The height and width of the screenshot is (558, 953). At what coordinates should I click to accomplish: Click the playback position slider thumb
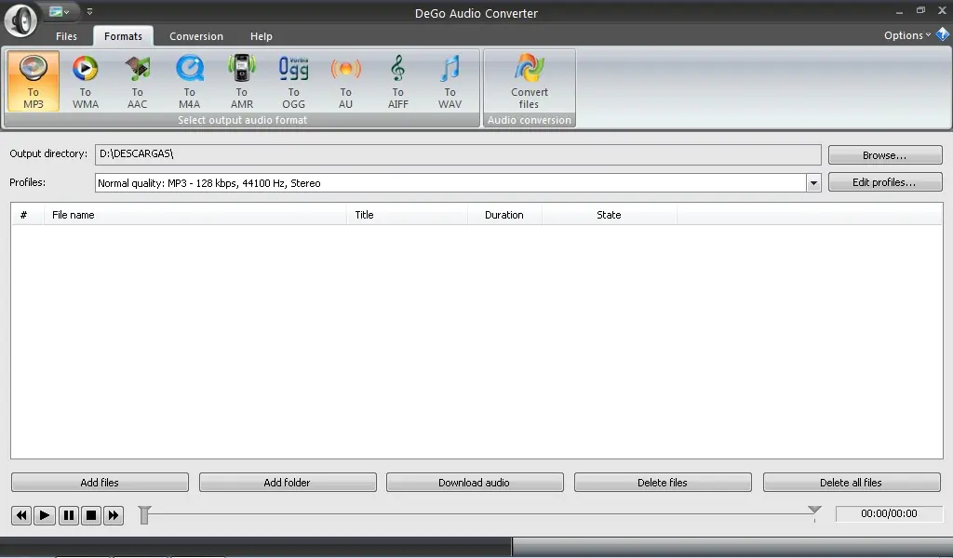tap(144, 515)
